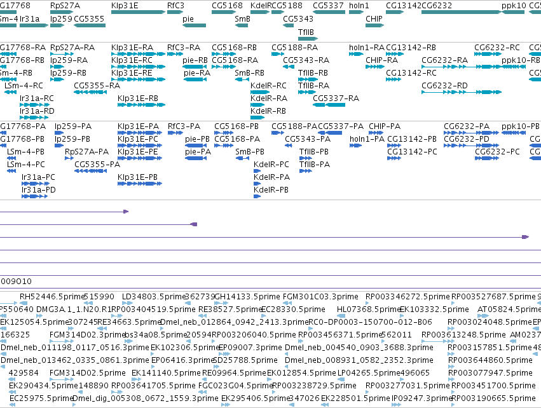Select the holn1 gene label

pyautogui.click(x=359, y=6)
